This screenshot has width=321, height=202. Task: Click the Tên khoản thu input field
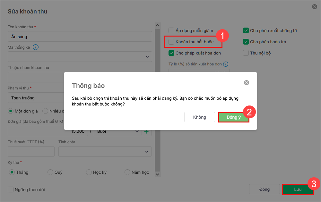coord(80,37)
